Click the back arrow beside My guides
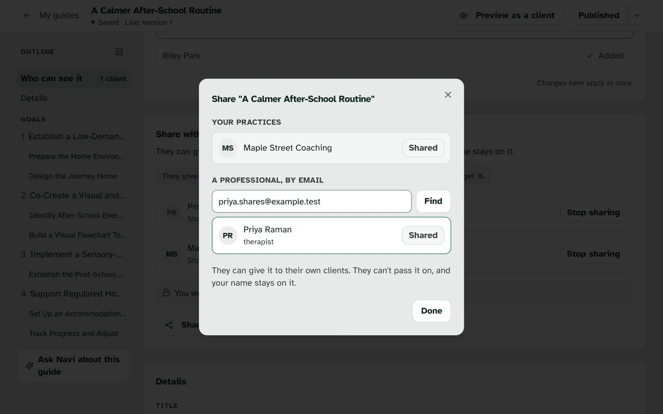Screen dimensions: 663x414 coord(27,15)
